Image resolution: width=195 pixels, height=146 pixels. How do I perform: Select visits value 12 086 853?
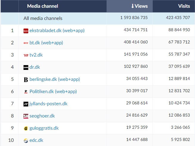tap(179, 115)
